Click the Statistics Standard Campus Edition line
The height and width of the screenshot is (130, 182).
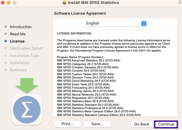[99, 115]
